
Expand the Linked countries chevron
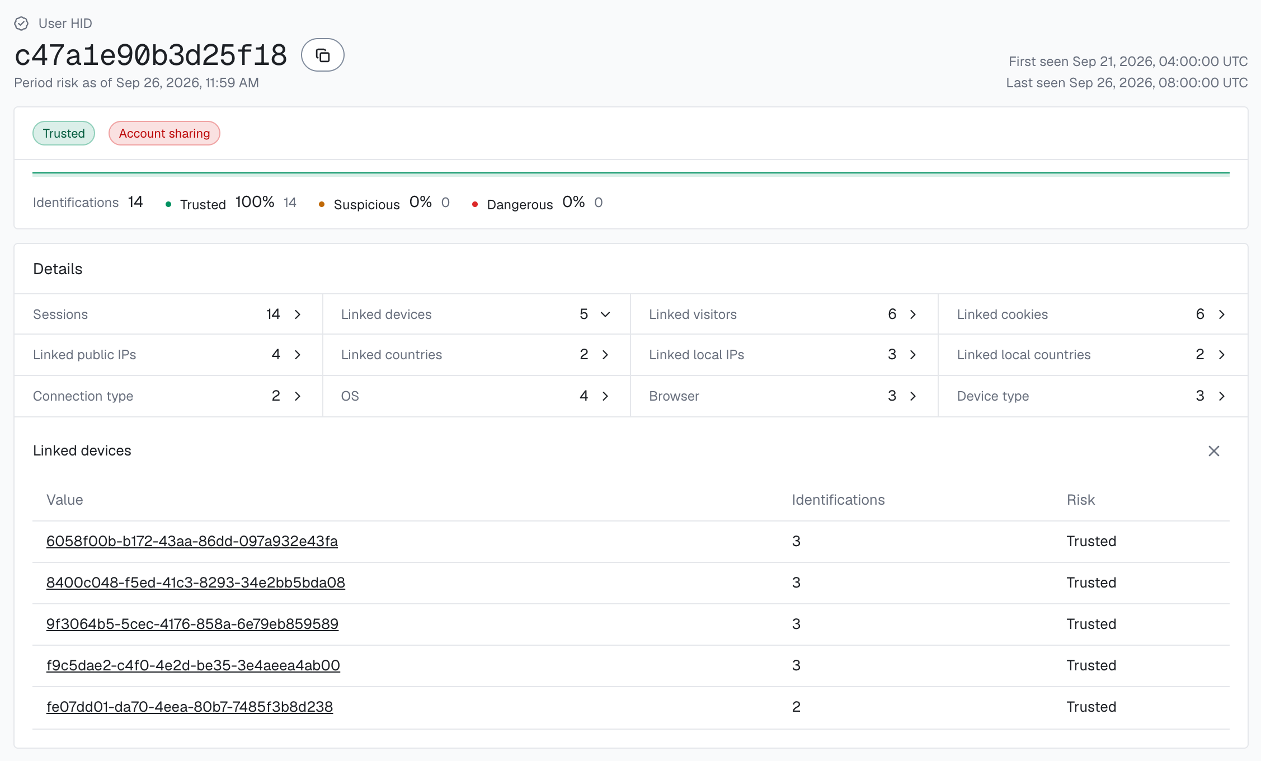(605, 355)
